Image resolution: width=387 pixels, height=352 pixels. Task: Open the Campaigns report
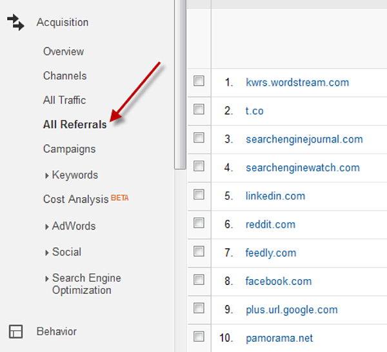click(x=70, y=149)
